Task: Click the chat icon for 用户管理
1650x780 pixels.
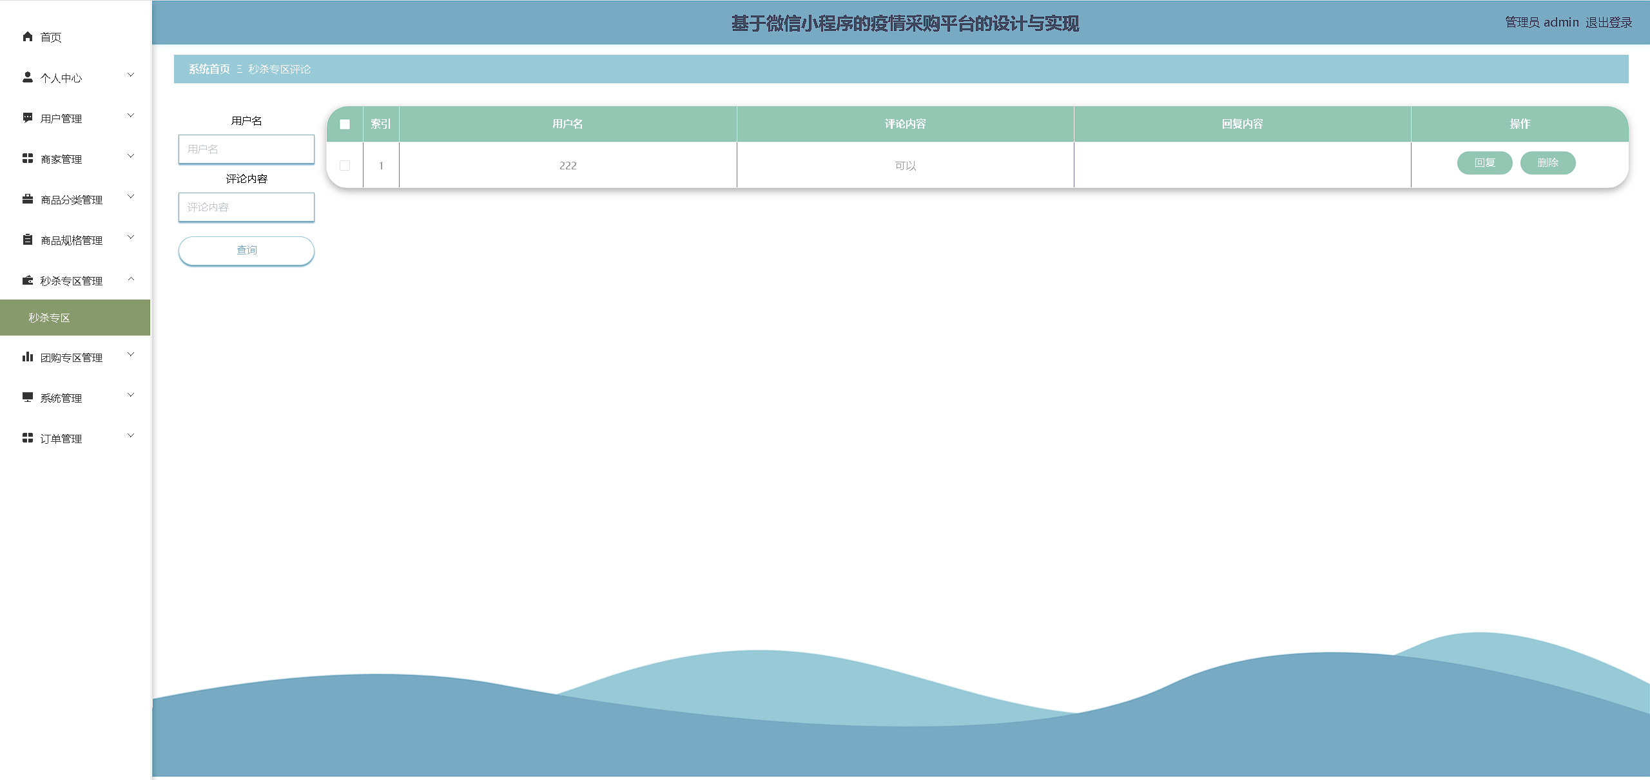Action: pyautogui.click(x=28, y=118)
